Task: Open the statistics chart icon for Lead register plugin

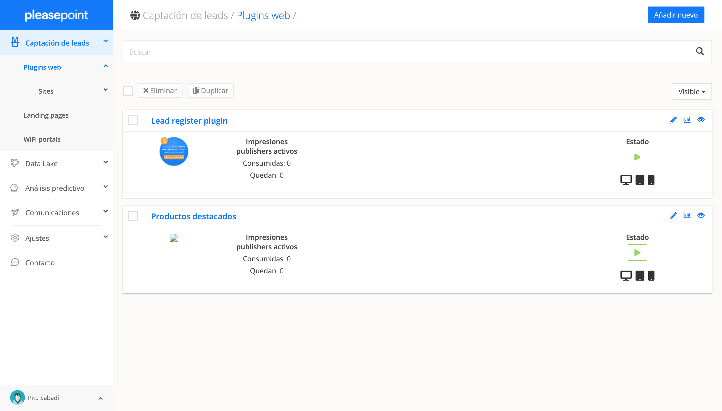Action: (x=687, y=120)
